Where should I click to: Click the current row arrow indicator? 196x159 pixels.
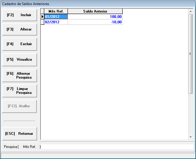tap(42, 17)
